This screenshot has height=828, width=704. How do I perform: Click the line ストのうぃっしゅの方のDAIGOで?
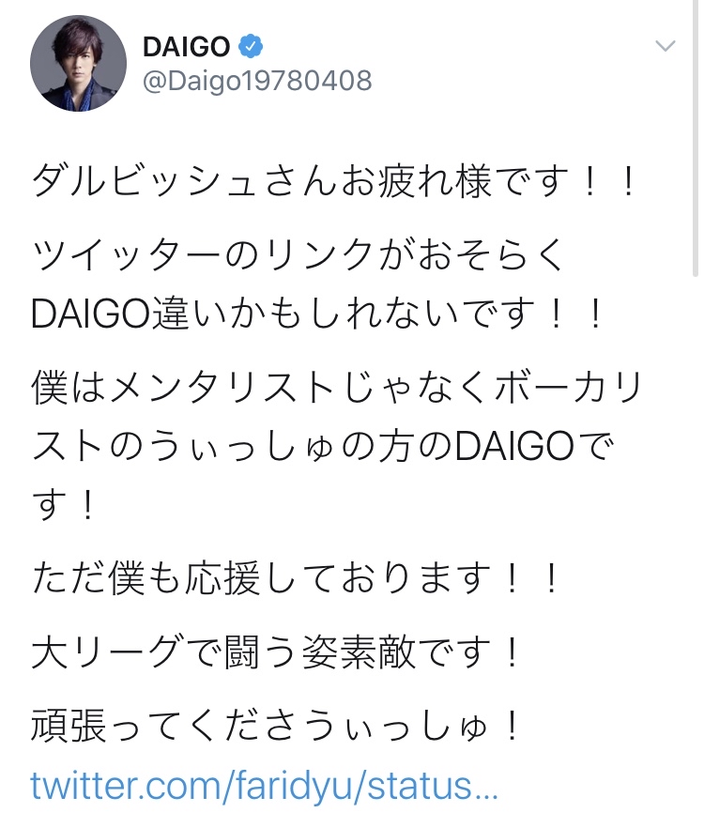tap(323, 447)
